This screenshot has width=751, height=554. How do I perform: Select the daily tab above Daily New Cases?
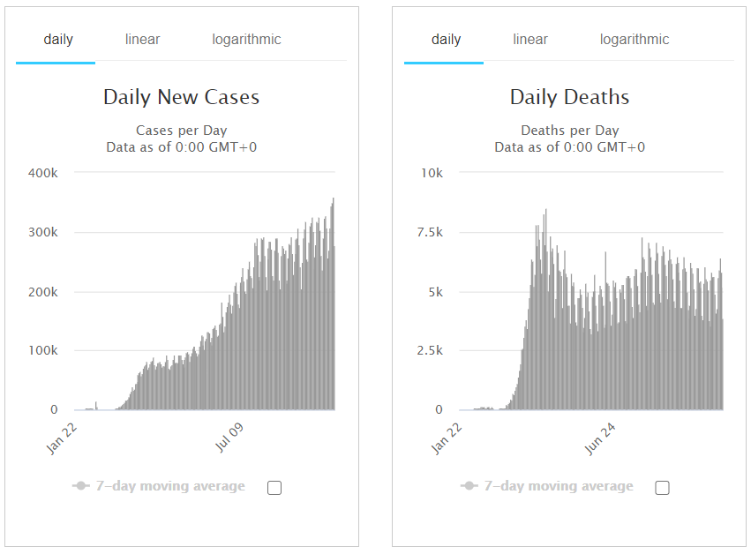58,40
